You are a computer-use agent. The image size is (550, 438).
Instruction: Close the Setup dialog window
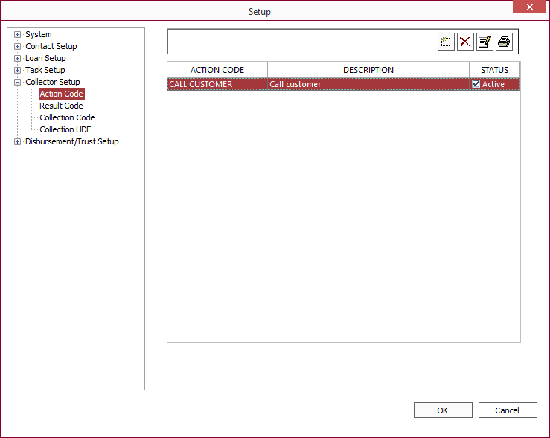[x=530, y=7]
